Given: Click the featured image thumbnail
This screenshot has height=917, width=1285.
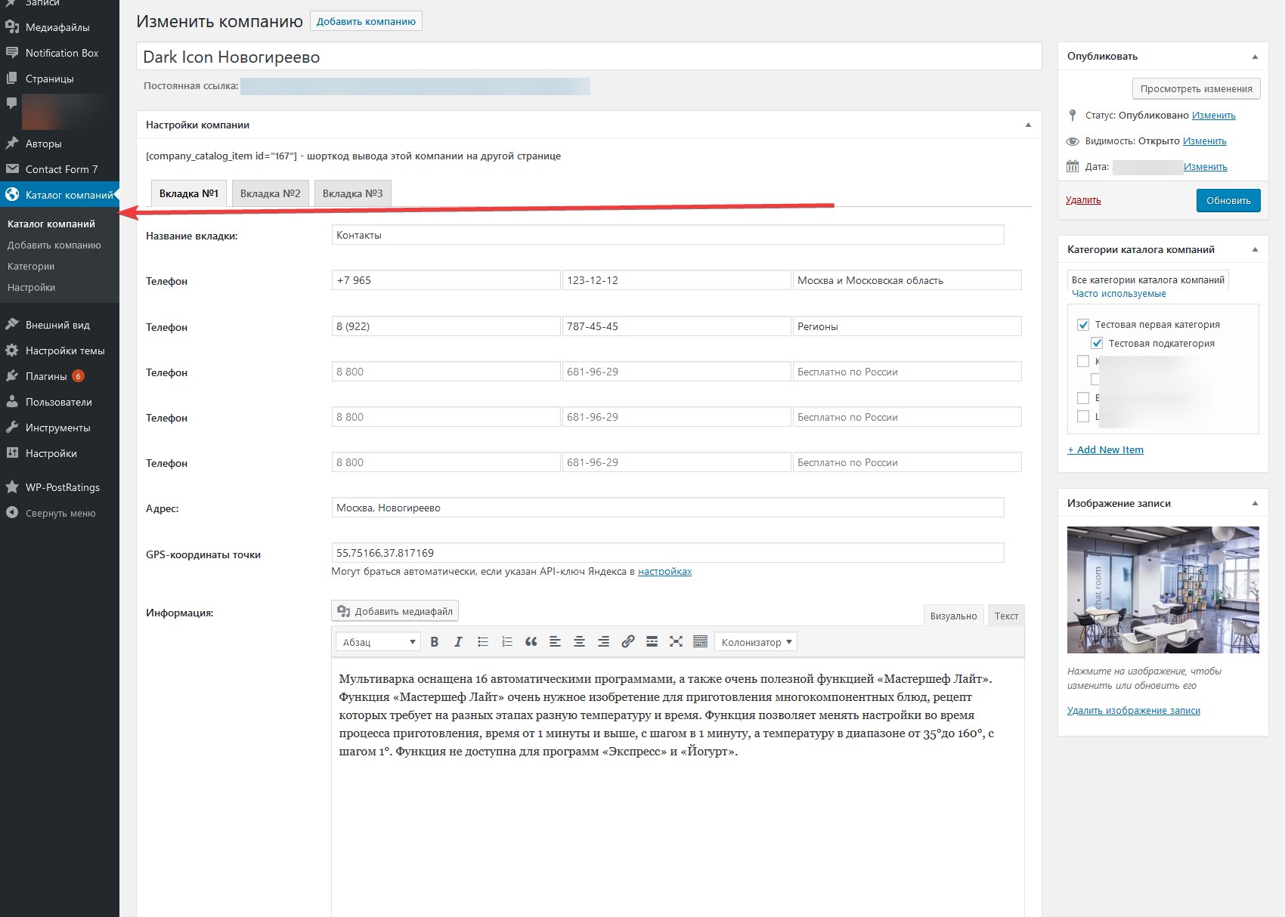Looking at the screenshot, I should tap(1163, 589).
